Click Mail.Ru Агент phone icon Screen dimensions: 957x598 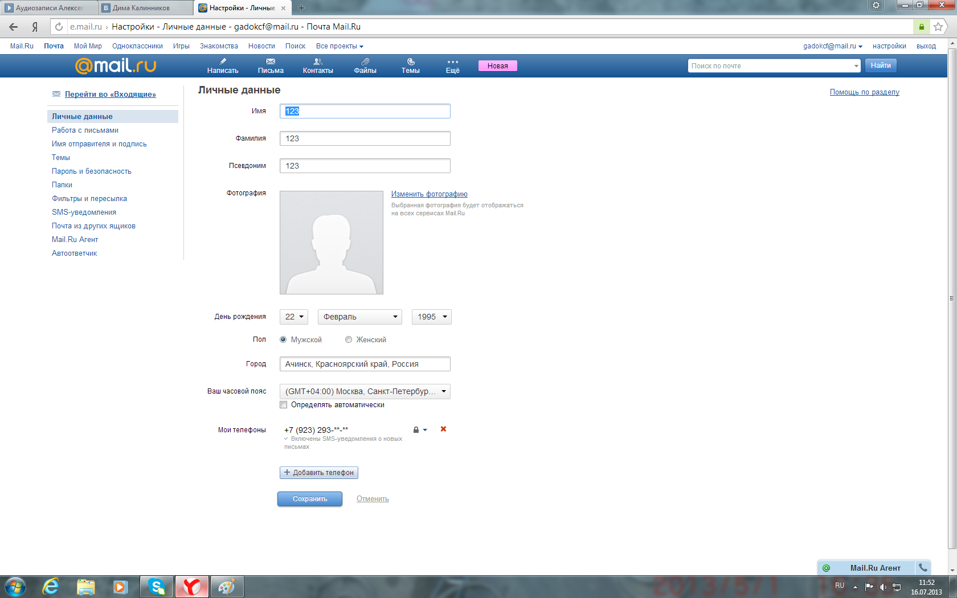tap(923, 568)
